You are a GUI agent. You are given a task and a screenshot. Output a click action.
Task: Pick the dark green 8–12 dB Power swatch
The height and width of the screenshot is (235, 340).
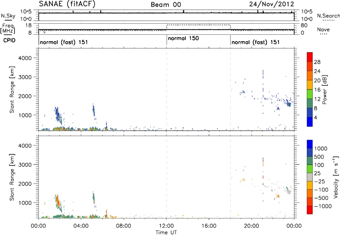point(310,103)
